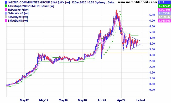The width and height of the screenshot is (171, 103).
Task: Click the magenta SMA:Dy:61 legend swatch
Action: click(x=6, y=21)
